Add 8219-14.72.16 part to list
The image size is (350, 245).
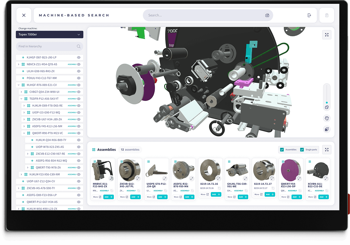tap(216, 194)
